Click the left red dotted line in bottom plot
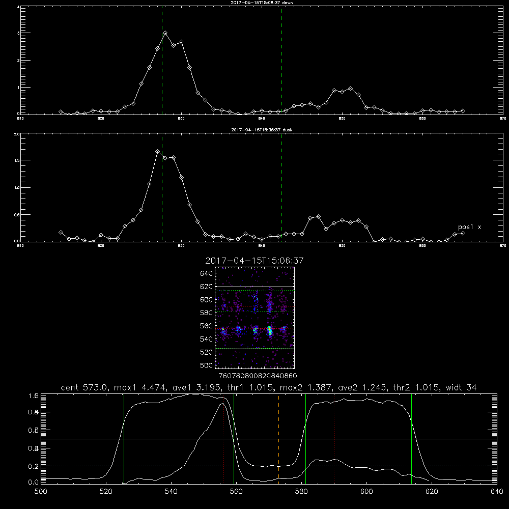The image size is (509, 509). 223,438
